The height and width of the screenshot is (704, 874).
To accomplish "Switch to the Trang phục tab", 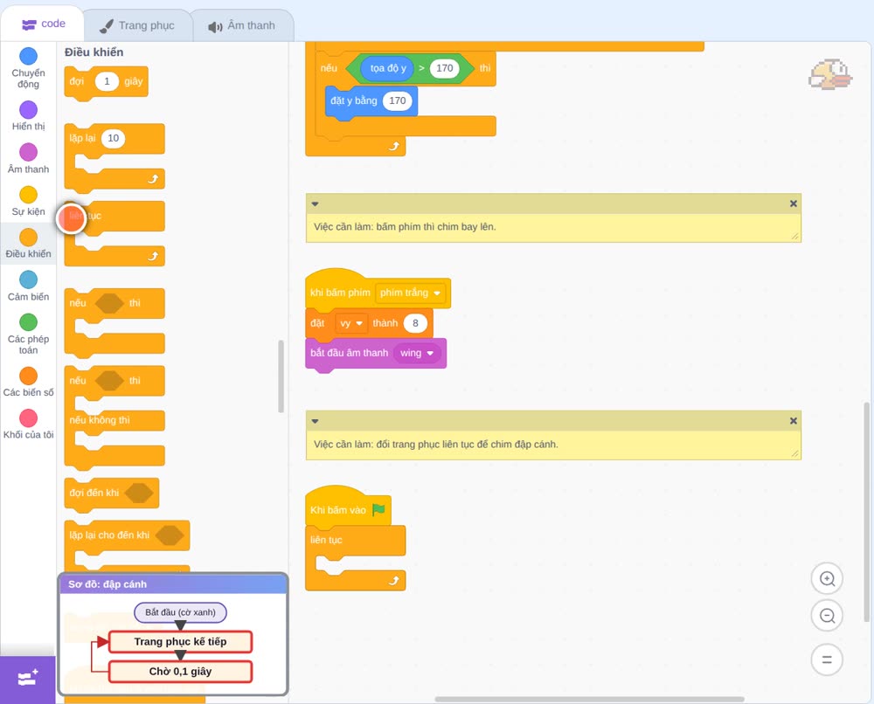I will (137, 25).
